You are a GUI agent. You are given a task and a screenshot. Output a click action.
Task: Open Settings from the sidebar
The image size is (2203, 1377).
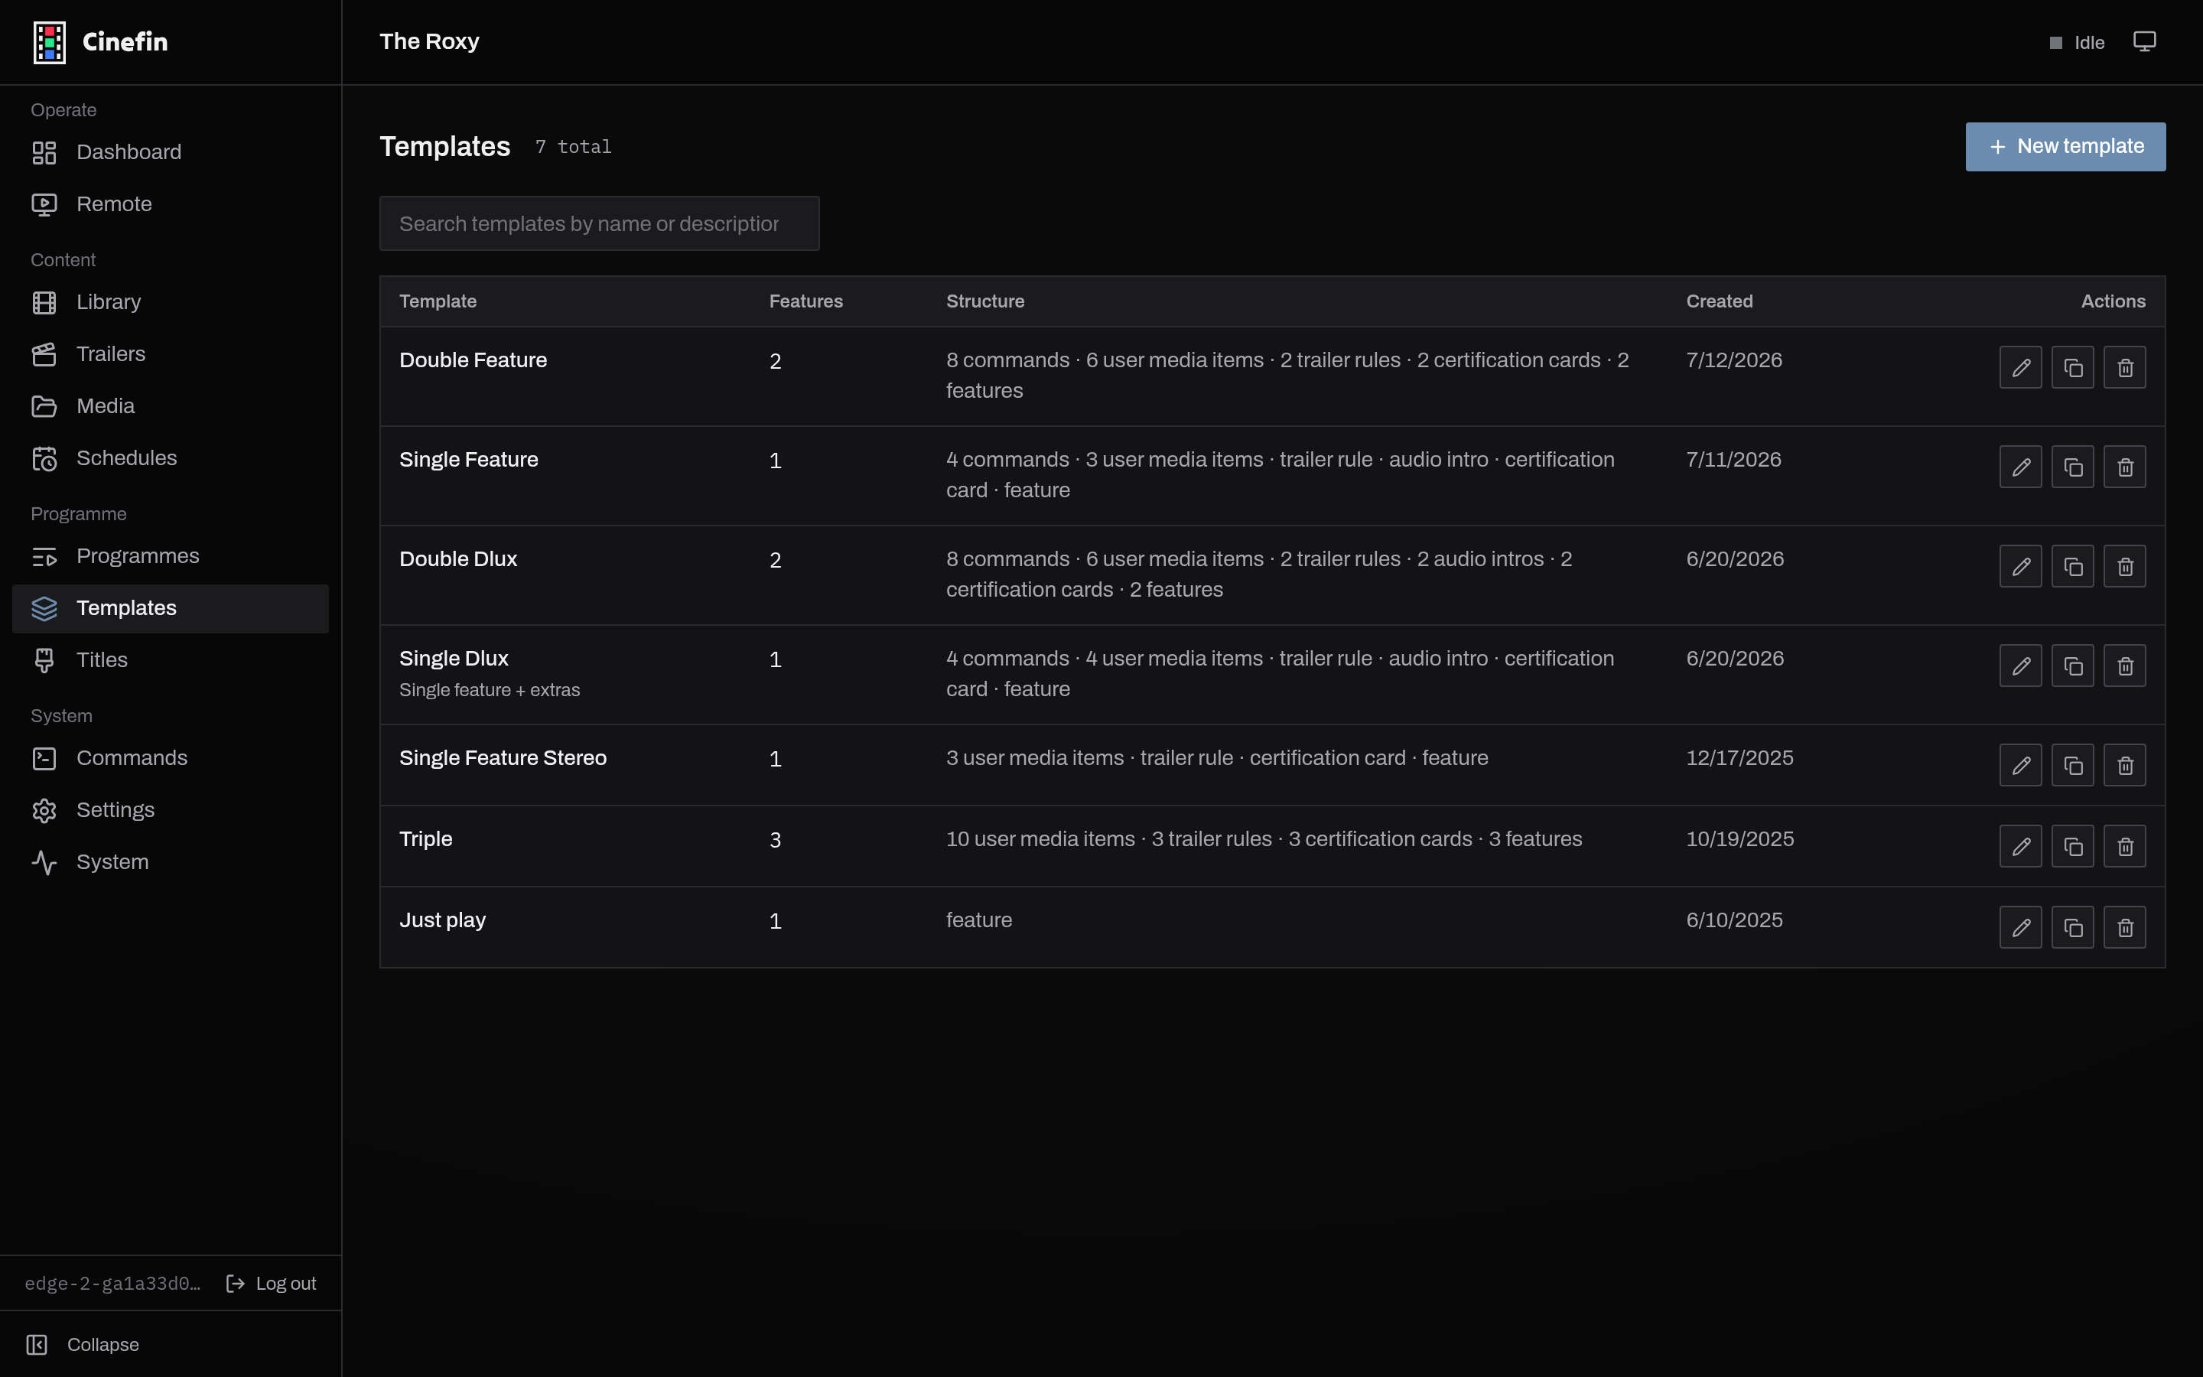(171, 811)
